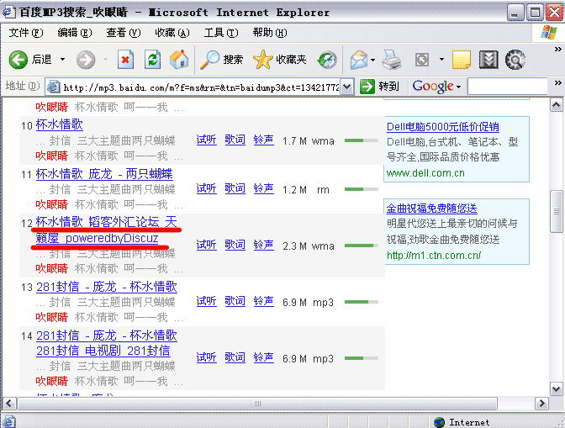Click the vertical scrollbar down arrow
Viewport: 565px width, 428px height.
tap(557, 389)
